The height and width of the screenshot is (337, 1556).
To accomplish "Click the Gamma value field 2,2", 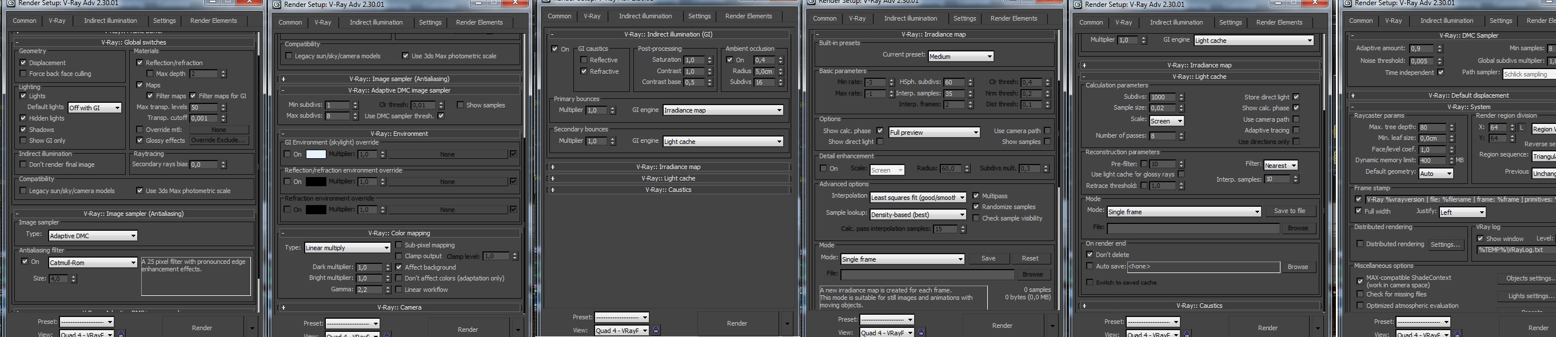I will (x=369, y=290).
